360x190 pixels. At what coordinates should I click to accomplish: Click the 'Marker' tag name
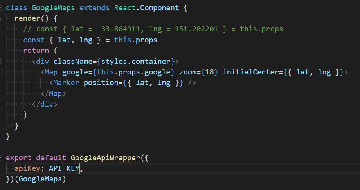tap(66, 83)
